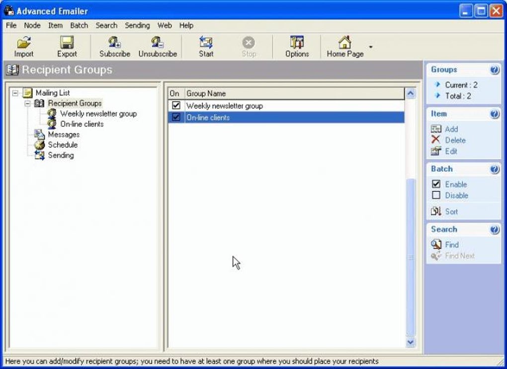This screenshot has height=369, width=507.
Task: Select the Messages tree item
Action: point(64,135)
